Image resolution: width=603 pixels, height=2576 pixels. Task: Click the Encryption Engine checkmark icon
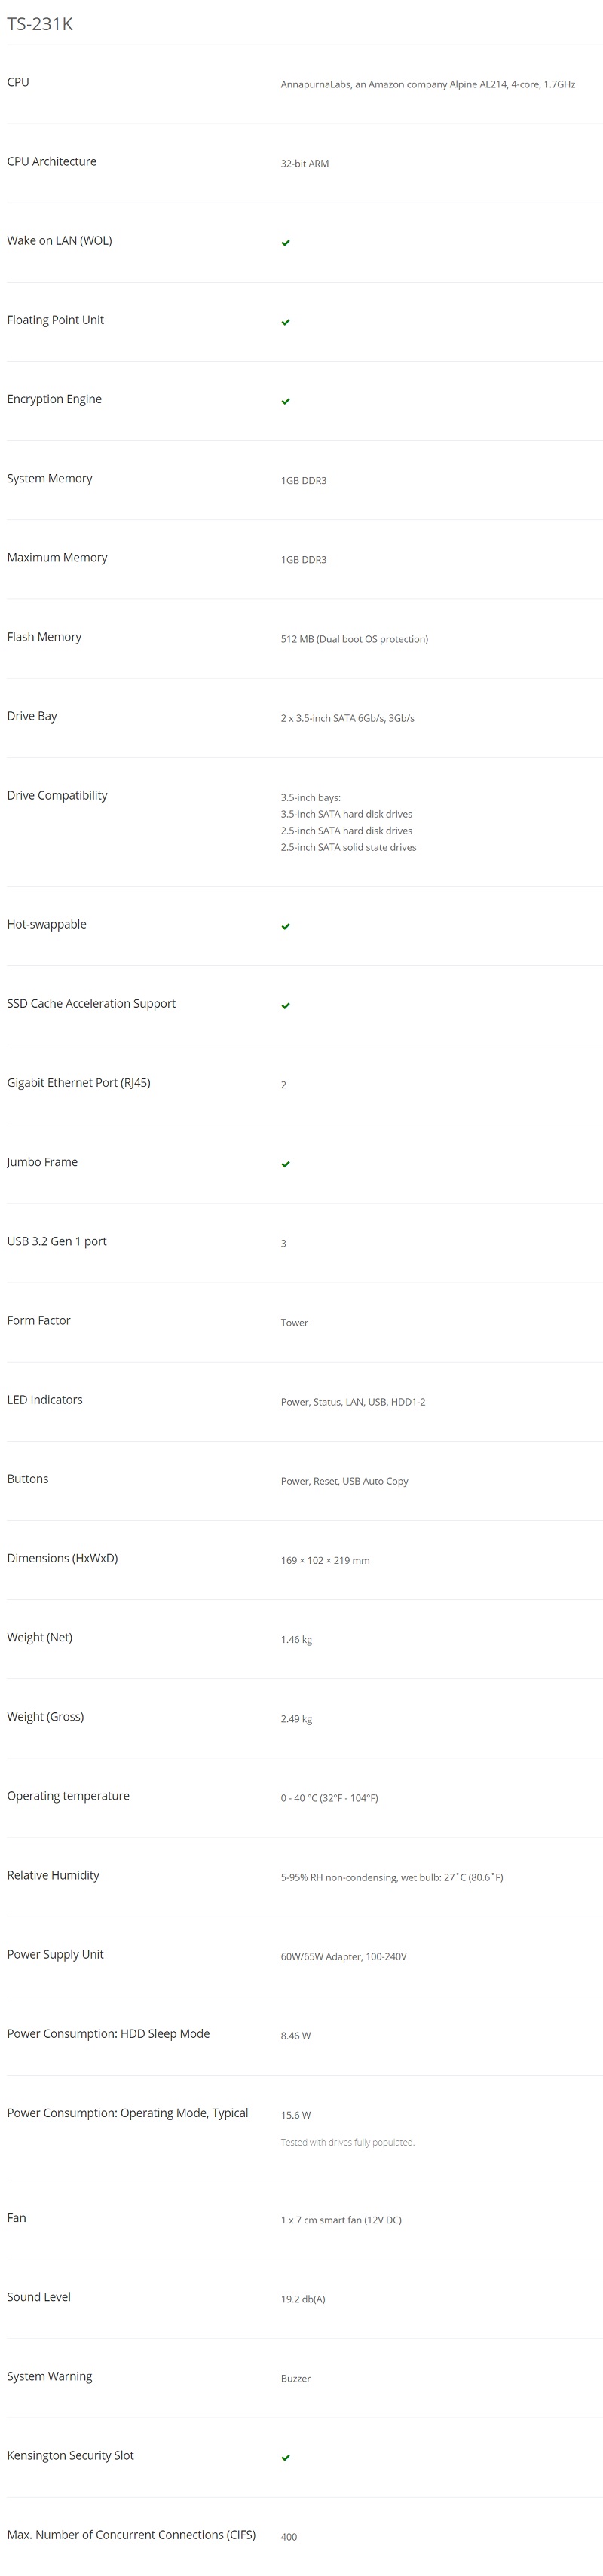286,401
